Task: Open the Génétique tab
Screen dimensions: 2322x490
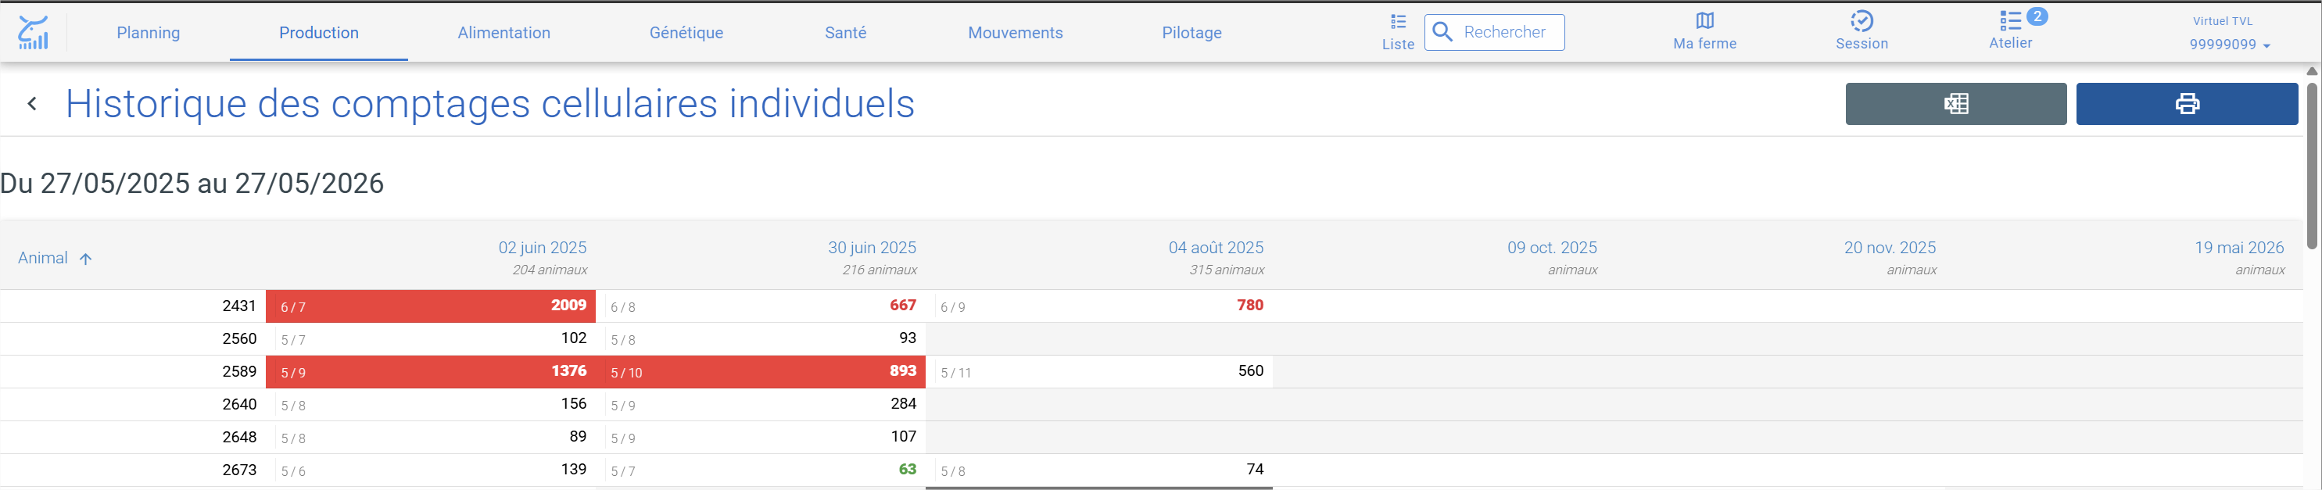Action: 686,32
